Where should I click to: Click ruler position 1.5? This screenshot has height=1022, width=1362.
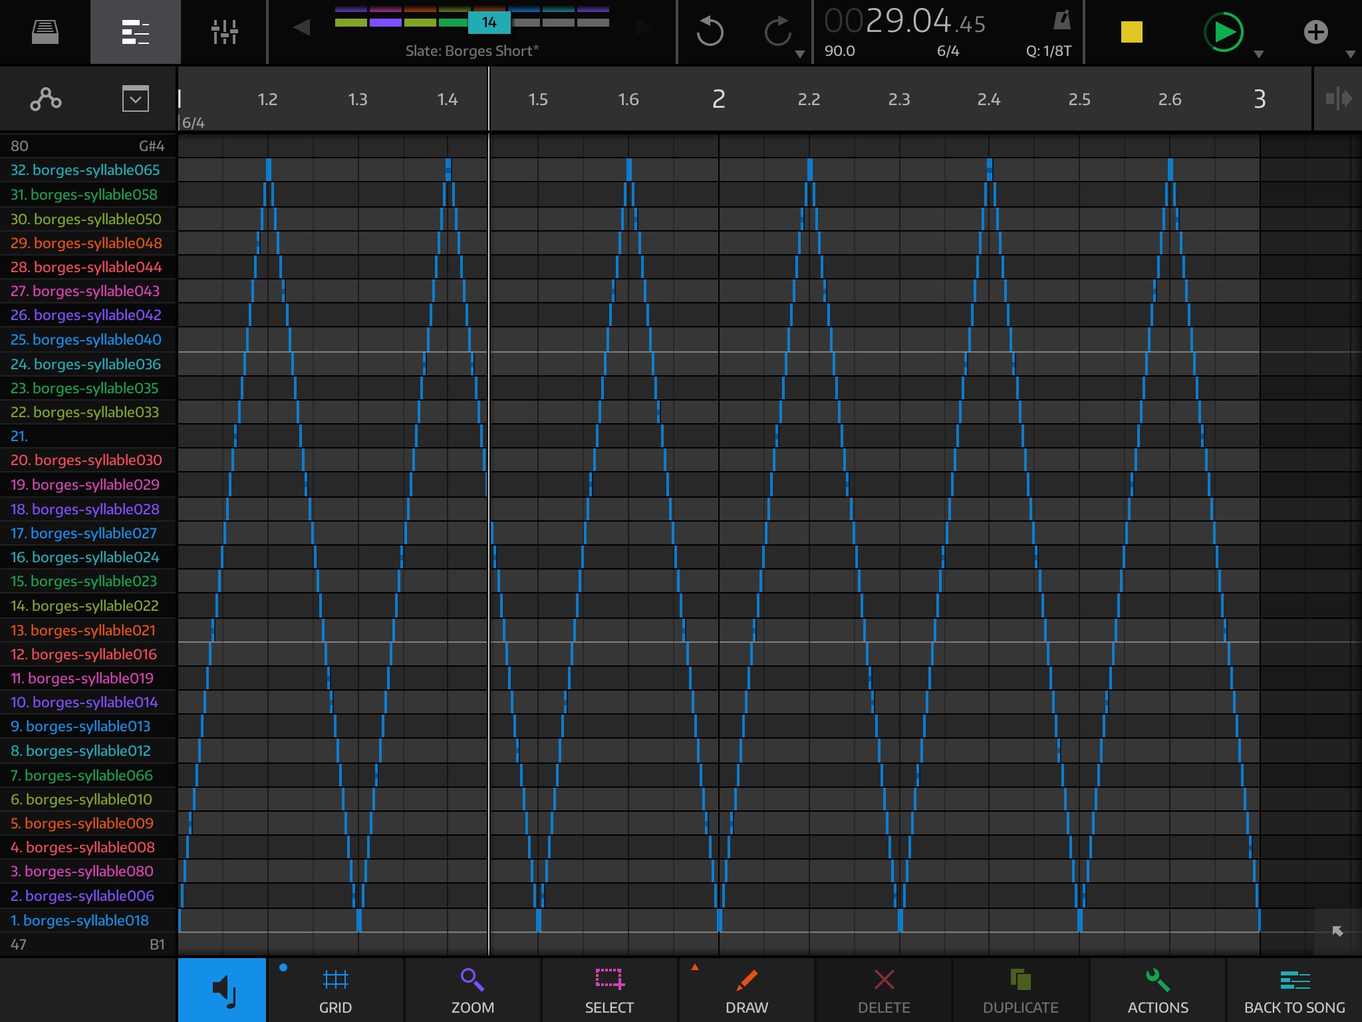[538, 100]
